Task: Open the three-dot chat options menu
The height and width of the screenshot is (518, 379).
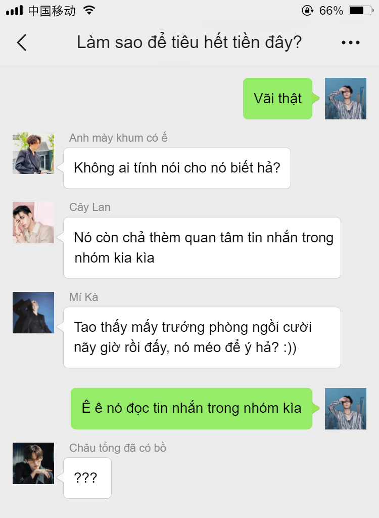Action: 351,42
